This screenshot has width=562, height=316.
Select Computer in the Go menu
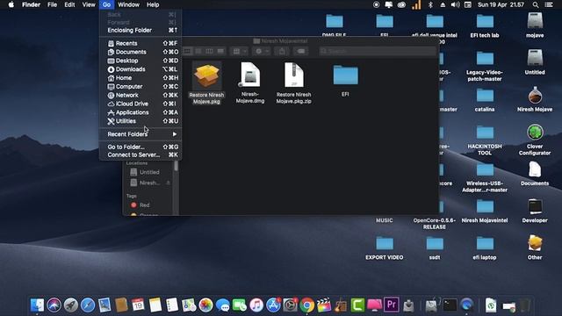pos(140,86)
